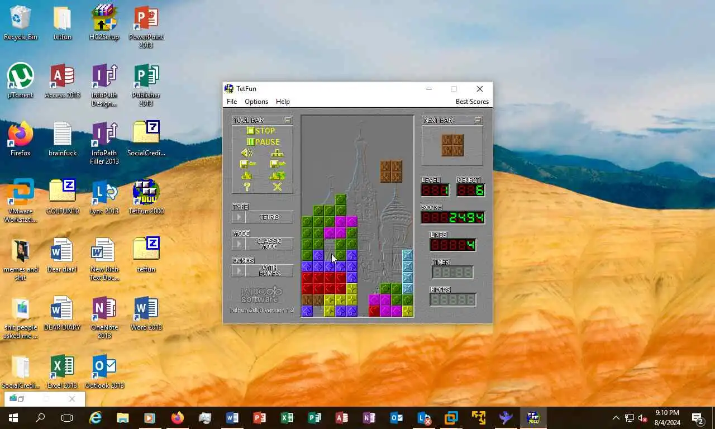Select the InfoPath Designer desktop shortcut
This screenshot has height=429, width=715.
104,85
